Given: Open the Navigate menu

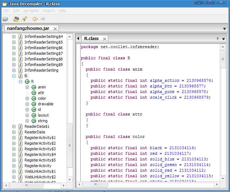Looking at the screenshot, I should [31, 11].
